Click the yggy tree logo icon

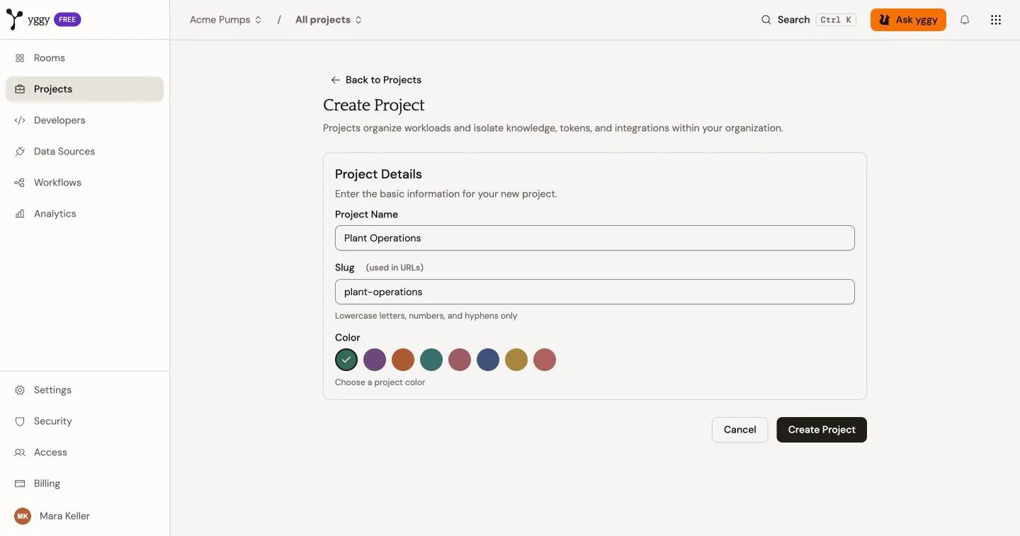14,19
